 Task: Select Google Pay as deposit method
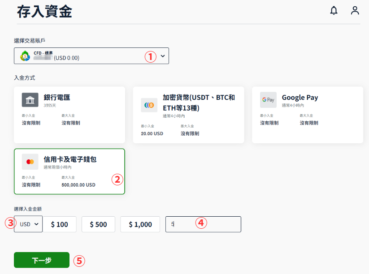point(307,115)
